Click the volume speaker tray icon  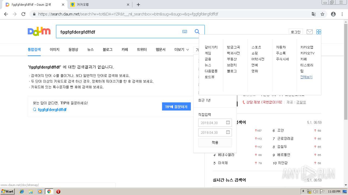click(x=315, y=191)
